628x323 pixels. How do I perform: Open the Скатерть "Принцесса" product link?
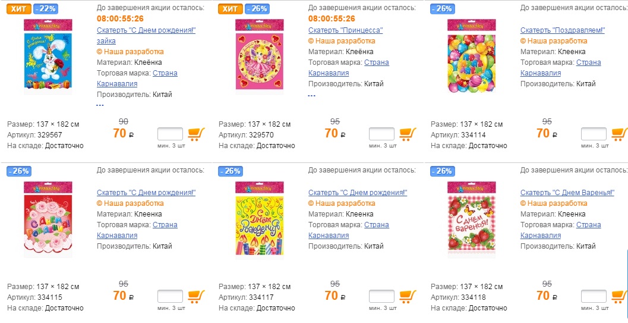tap(345, 30)
